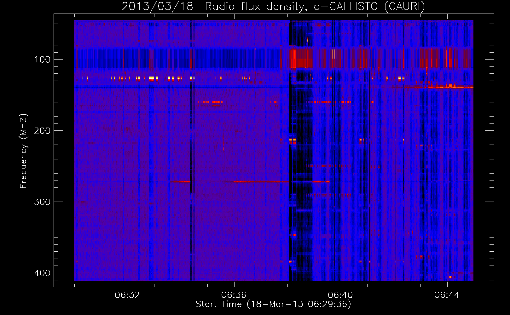Click the 06:40 time tick label
This screenshot has height=315, width=510.
point(340,295)
